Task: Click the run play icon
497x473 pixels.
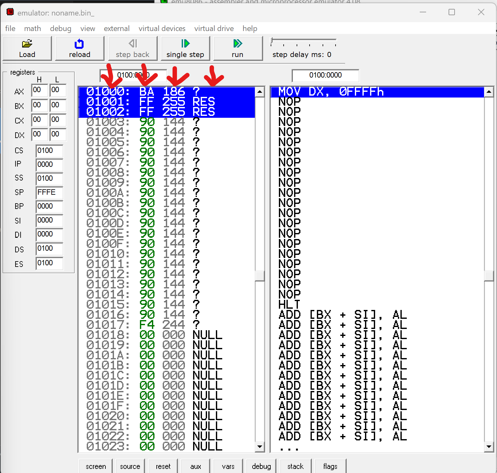Action: (237, 43)
